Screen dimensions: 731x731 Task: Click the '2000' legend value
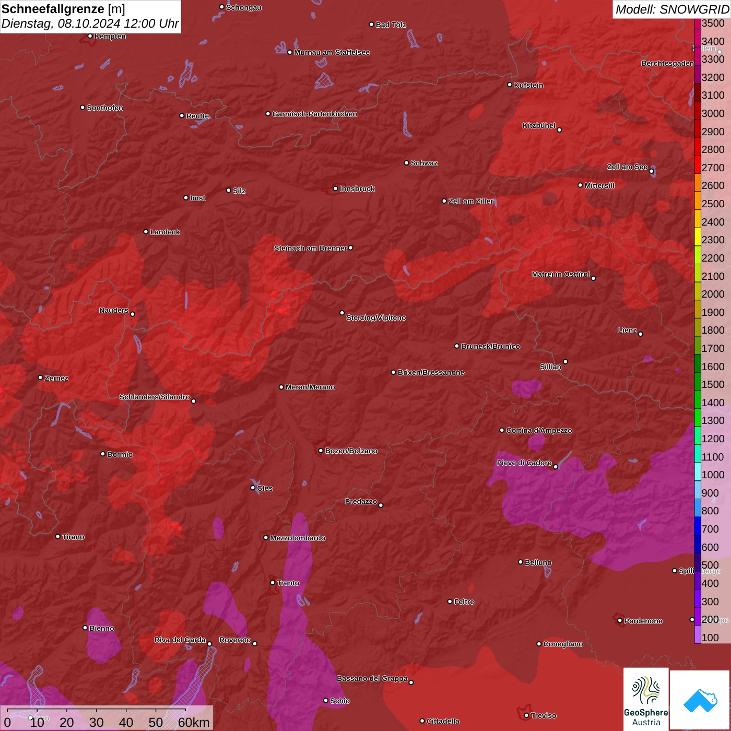pos(713,294)
